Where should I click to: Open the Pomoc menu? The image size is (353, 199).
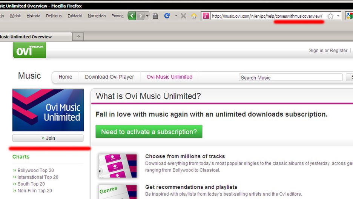118,16
